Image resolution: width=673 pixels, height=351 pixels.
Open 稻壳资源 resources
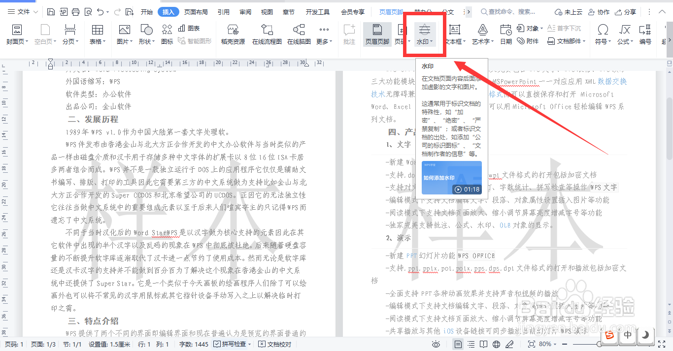(x=233, y=34)
